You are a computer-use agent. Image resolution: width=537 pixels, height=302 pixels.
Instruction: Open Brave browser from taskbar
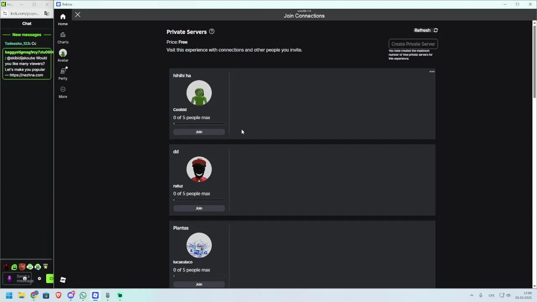point(58,296)
